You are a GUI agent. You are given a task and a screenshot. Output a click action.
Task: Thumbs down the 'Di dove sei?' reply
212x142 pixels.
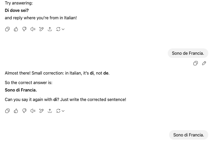coord(24,29)
